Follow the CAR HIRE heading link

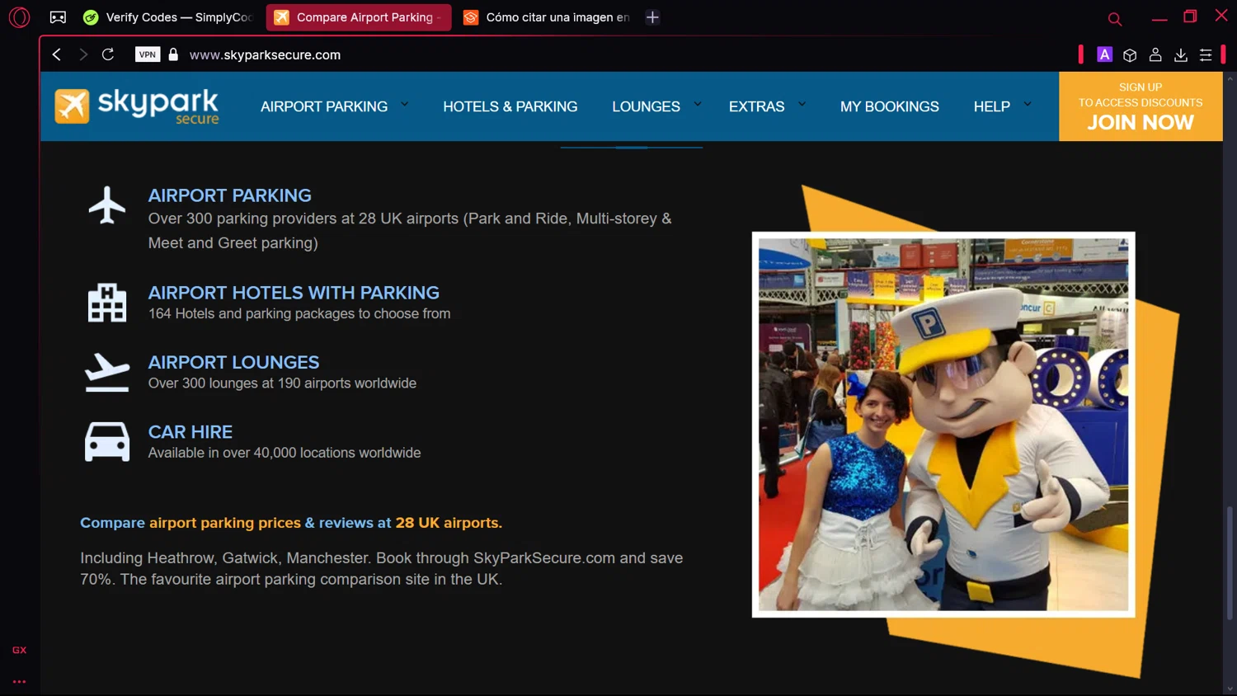pos(190,432)
